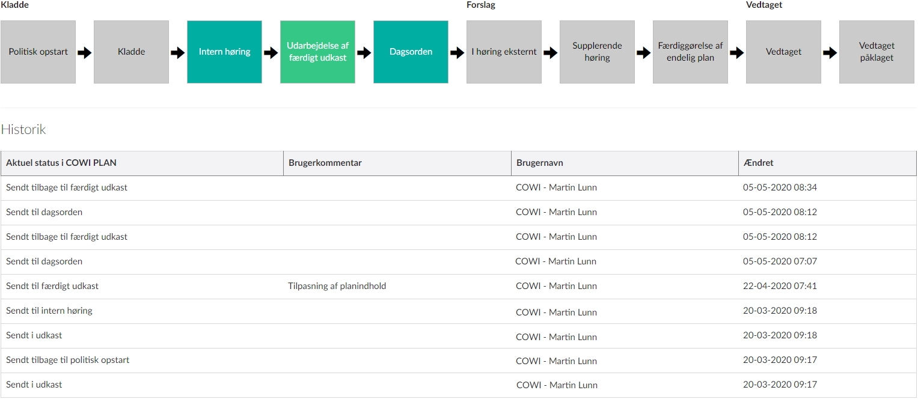The height and width of the screenshot is (399, 918).
Task: Click Færdiggørelse af endelig plan stage
Action: coord(690,52)
